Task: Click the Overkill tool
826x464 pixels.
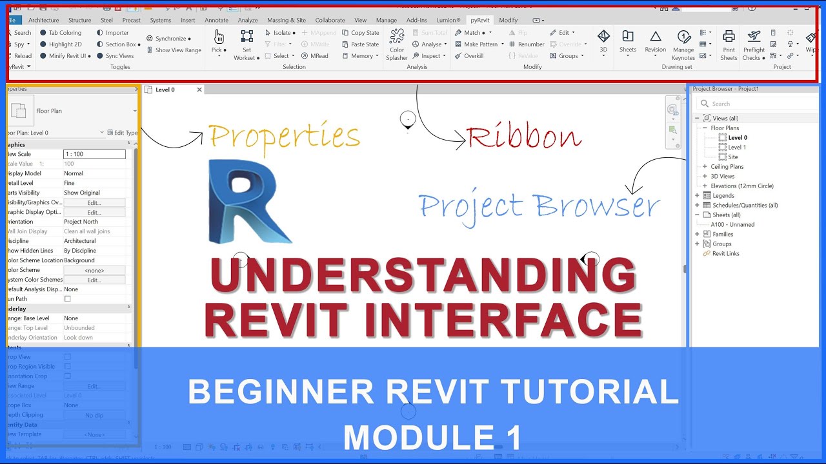Action: click(469, 56)
